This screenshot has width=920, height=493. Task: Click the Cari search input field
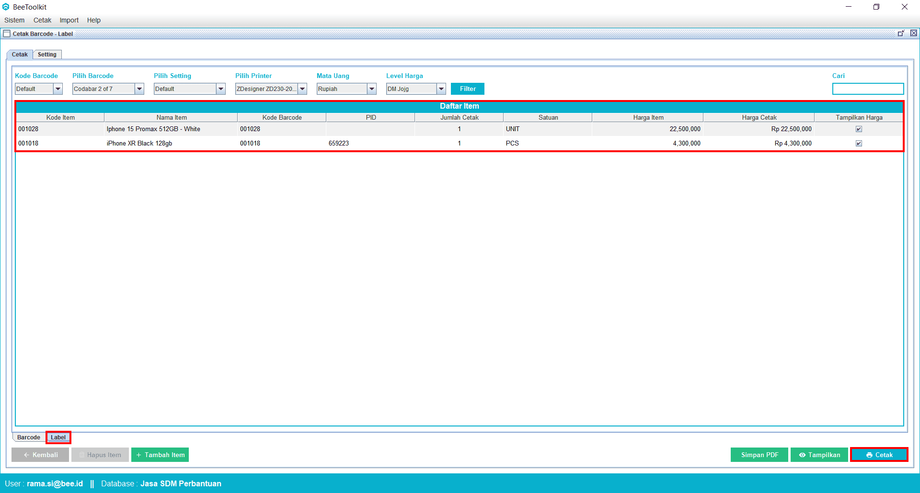(868, 89)
